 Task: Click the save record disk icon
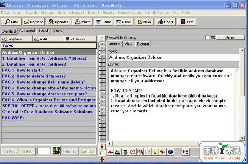[186, 152]
